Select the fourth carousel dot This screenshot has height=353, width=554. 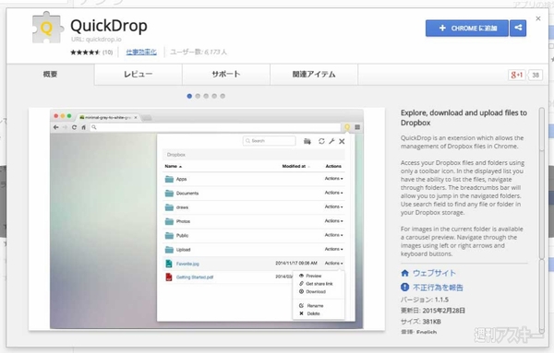coord(214,96)
